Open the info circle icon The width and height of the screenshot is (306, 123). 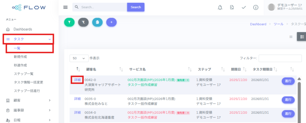coord(255,7)
